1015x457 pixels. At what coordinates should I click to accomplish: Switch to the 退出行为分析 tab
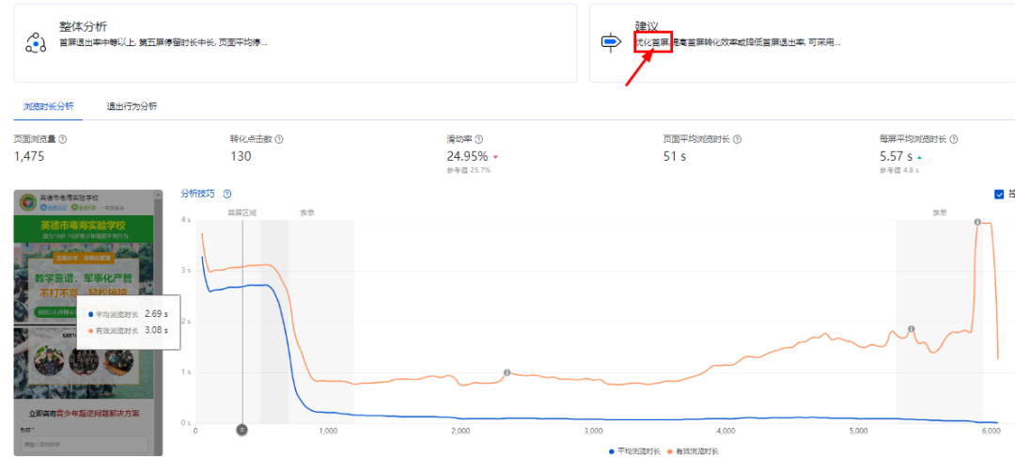[x=133, y=106]
